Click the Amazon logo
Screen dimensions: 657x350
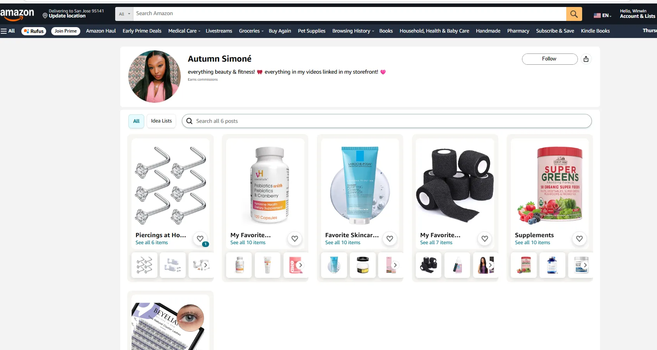17,14
